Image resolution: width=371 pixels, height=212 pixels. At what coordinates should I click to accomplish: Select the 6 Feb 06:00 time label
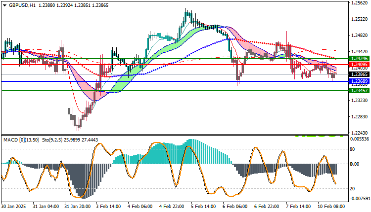tap(235, 207)
